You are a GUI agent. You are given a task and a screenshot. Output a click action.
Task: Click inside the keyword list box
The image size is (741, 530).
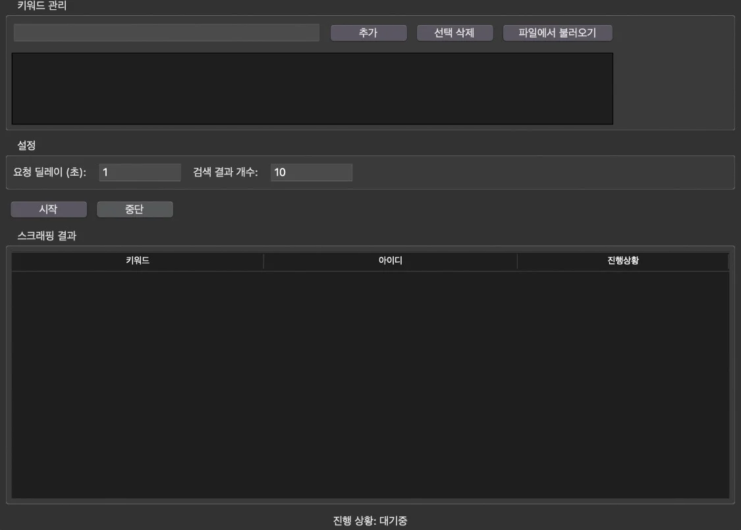tap(312, 89)
